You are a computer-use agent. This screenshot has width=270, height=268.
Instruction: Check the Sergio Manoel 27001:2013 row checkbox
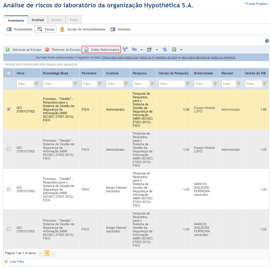(9, 189)
